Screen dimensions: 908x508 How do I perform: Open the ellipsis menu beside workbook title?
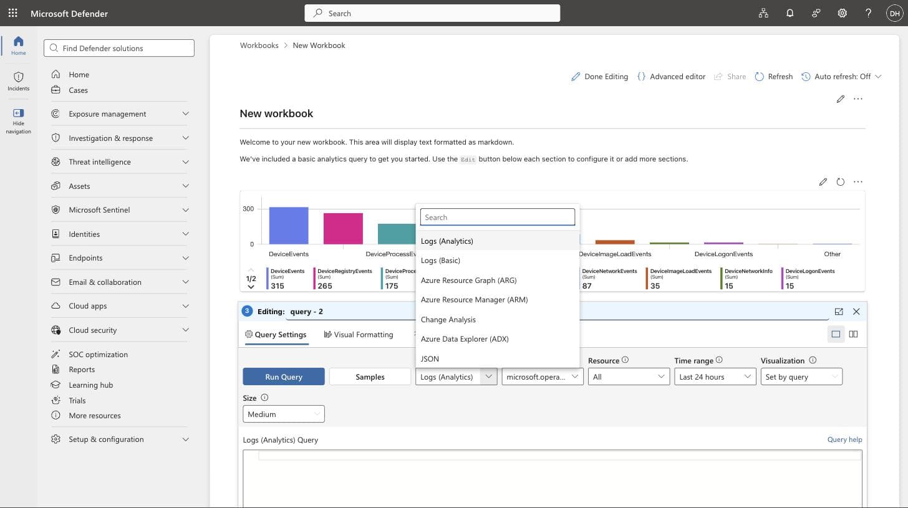(858, 99)
